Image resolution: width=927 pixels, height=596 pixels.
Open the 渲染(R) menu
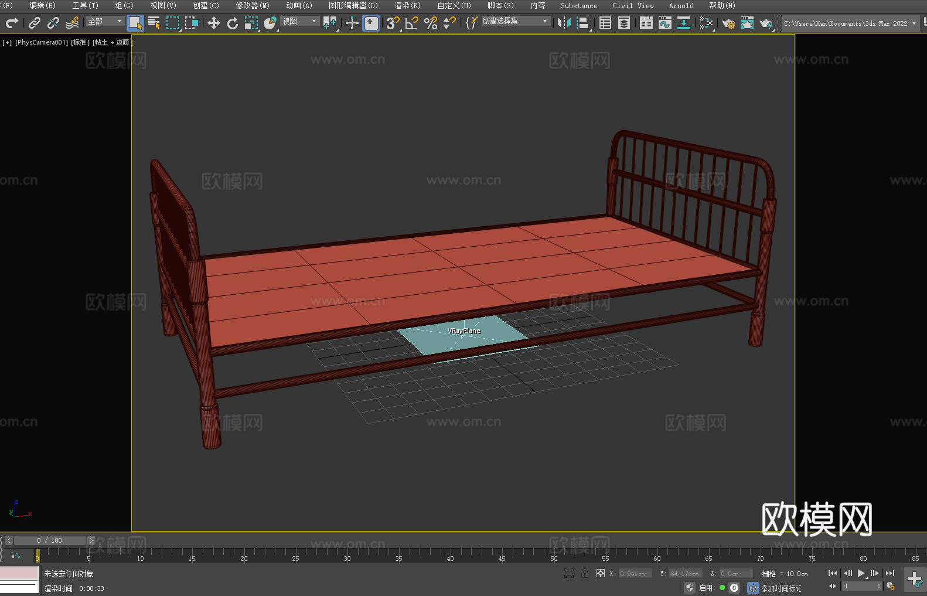pos(407,6)
